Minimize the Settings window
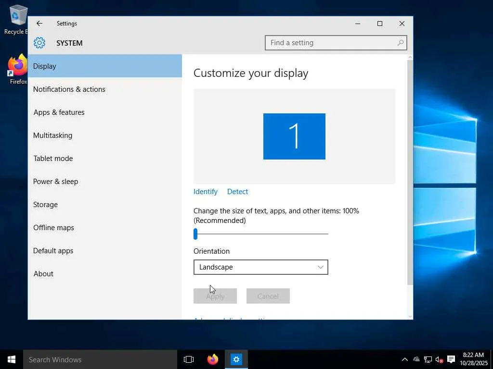The width and height of the screenshot is (493, 369). (x=358, y=24)
